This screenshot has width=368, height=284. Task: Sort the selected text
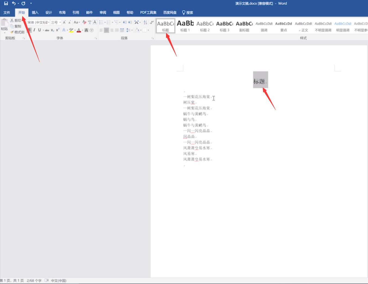(145, 22)
